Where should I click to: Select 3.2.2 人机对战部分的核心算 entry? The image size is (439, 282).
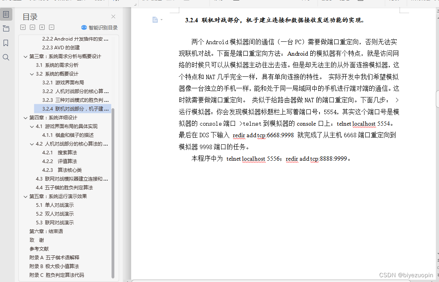click(75, 91)
